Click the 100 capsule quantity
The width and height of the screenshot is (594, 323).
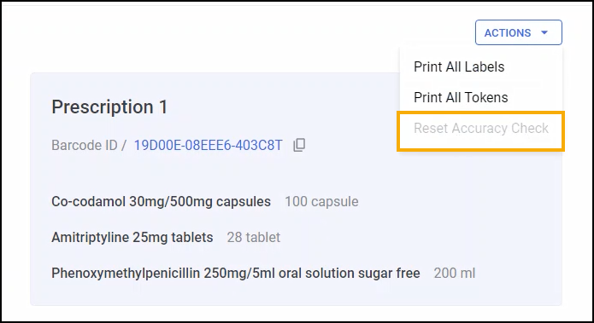pyautogui.click(x=321, y=202)
